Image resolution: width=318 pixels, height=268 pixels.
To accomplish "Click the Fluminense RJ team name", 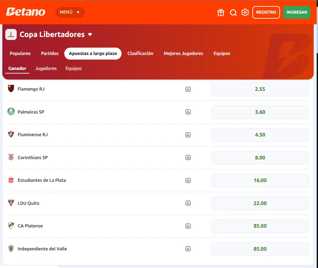I will pyautogui.click(x=33, y=134).
